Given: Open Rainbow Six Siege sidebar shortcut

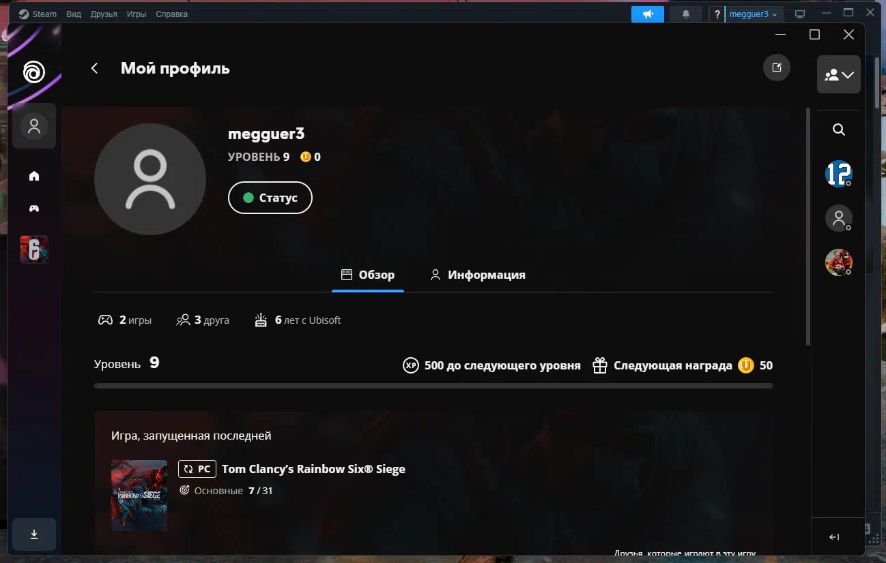Looking at the screenshot, I should pos(34,249).
